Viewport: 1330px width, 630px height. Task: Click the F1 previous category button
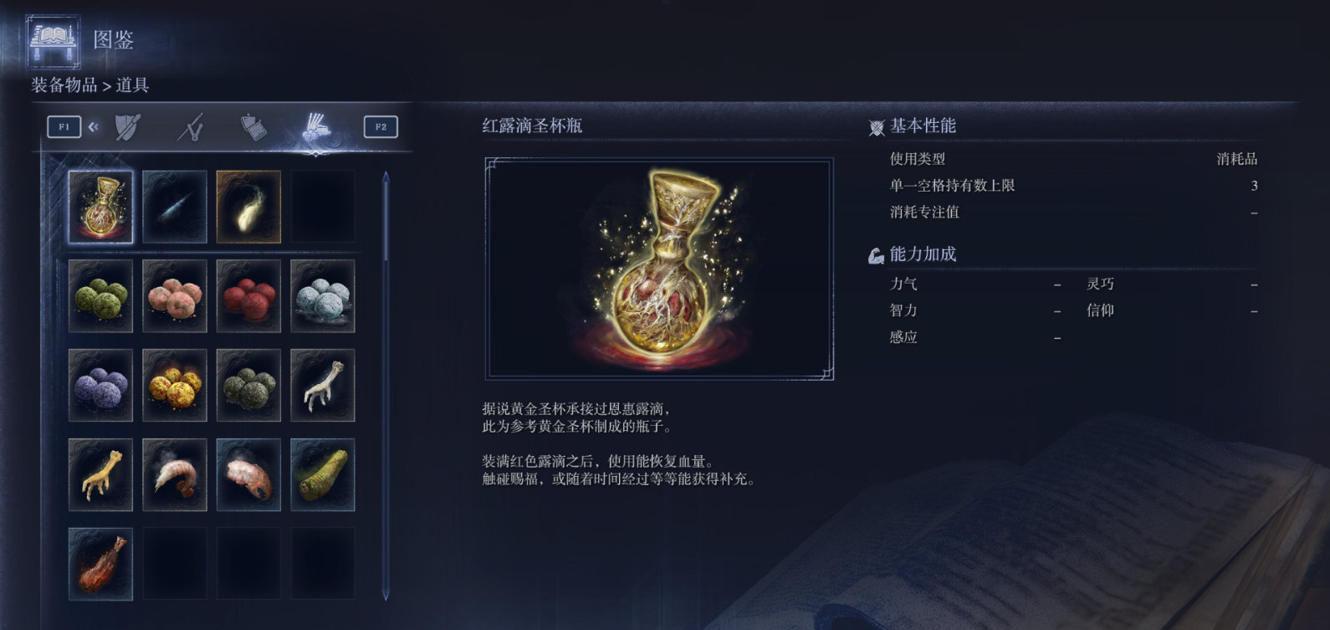click(x=64, y=127)
